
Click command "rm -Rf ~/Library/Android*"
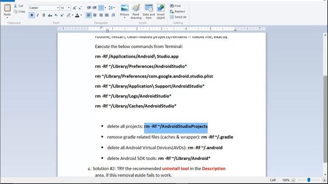[x=184, y=158]
